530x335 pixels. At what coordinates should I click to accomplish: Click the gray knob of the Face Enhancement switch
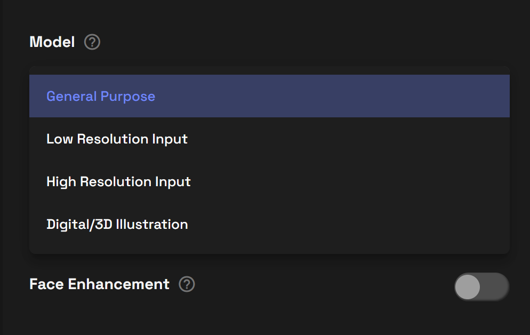coord(468,286)
